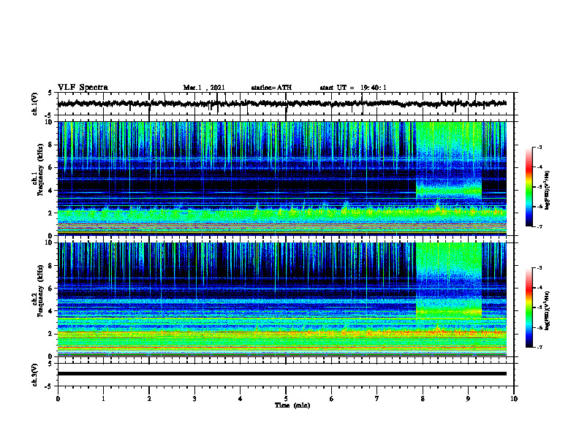579x447 pixels.
Task: Click the time axis tick label '8'
Action: point(423,399)
